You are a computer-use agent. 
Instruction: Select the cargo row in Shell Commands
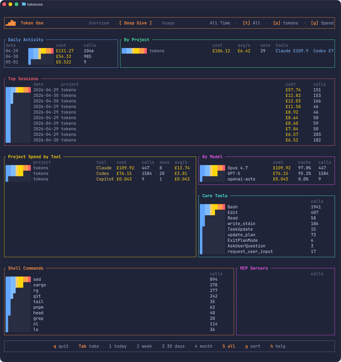tap(119, 285)
